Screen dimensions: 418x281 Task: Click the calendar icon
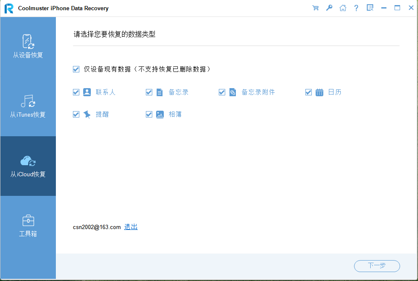tap(319, 92)
